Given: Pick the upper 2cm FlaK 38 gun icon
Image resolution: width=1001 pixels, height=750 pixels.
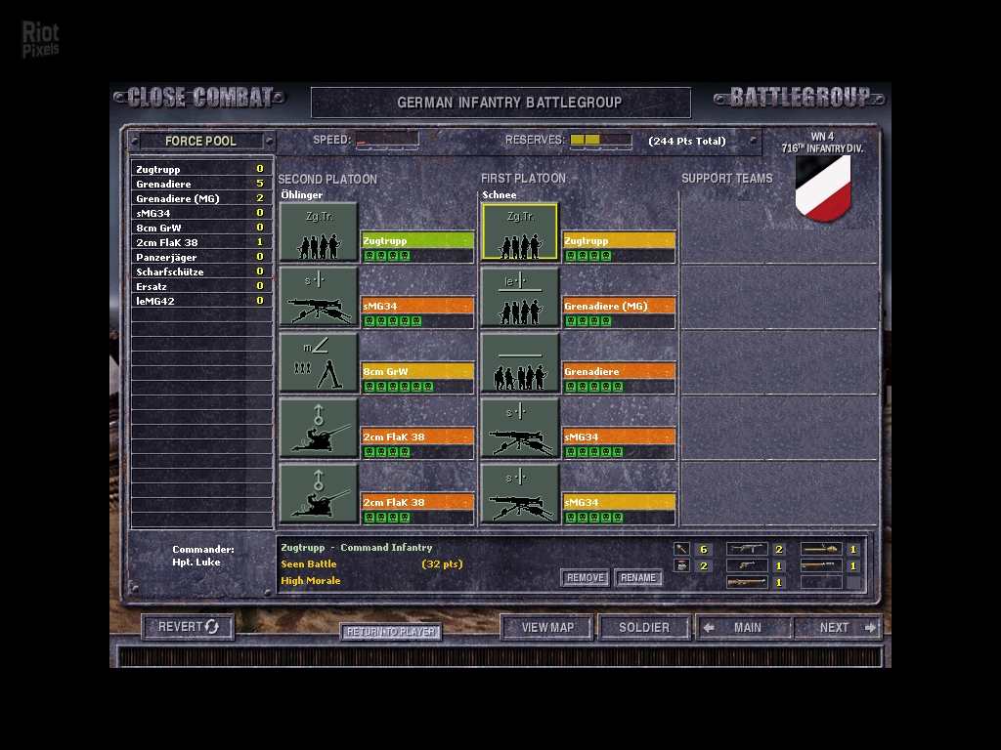Looking at the screenshot, I should click(319, 429).
